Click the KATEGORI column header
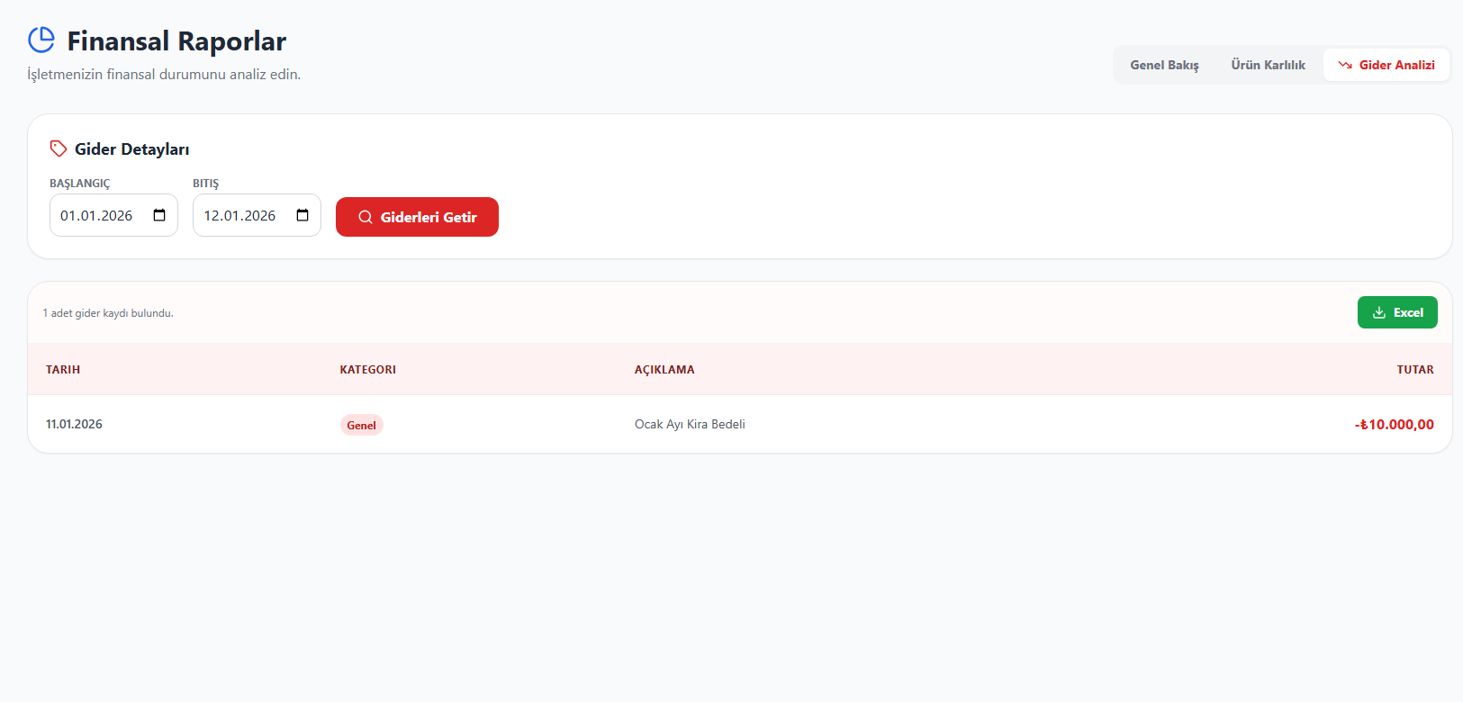The height and width of the screenshot is (702, 1463). click(x=367, y=370)
